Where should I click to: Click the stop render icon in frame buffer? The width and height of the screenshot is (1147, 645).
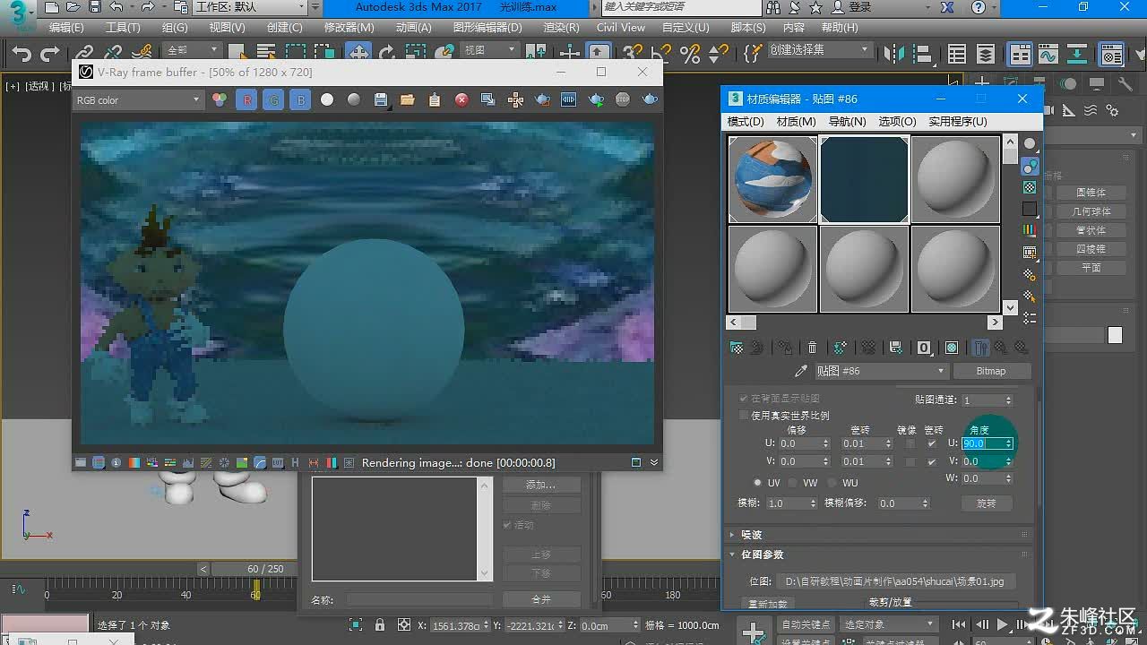pyautogui.click(x=623, y=100)
